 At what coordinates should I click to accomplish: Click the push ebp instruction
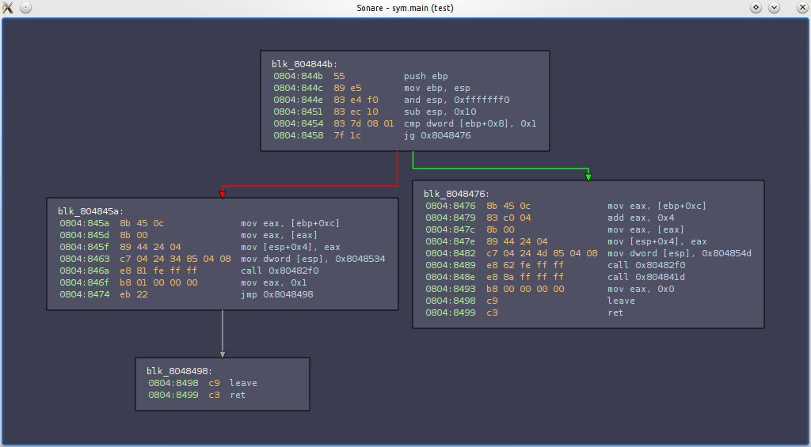[426, 76]
